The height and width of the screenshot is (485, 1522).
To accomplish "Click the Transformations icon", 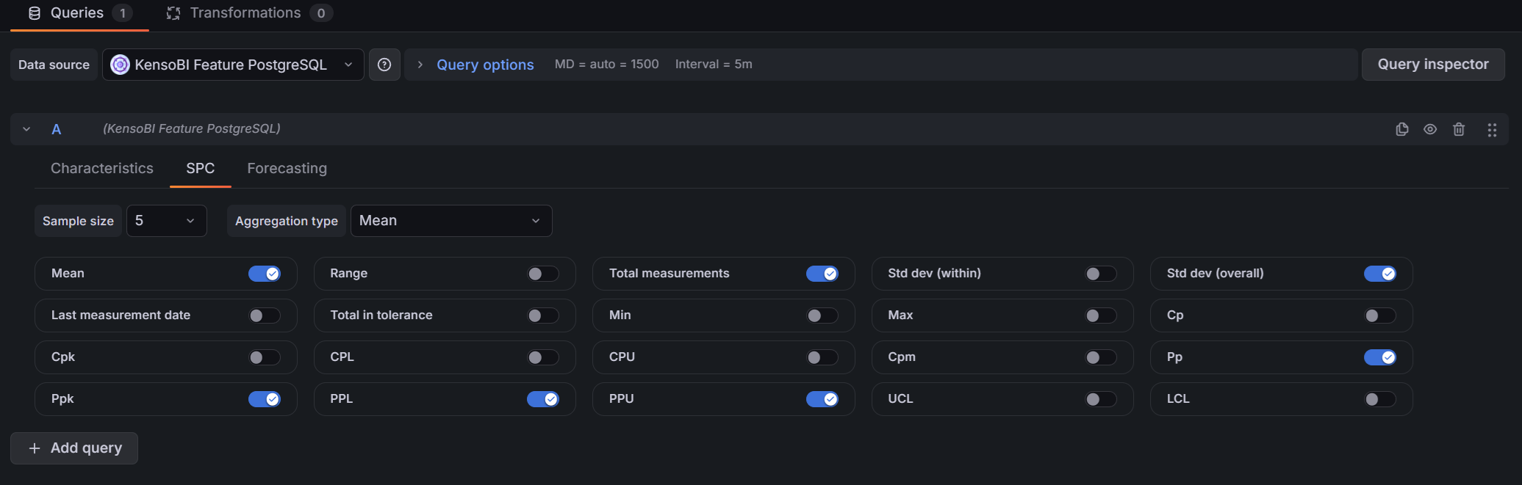I will coord(173,13).
